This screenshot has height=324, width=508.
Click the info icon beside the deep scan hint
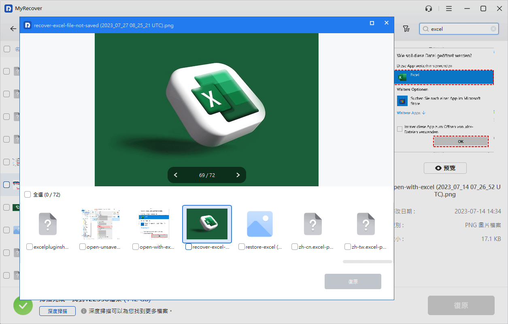pyautogui.click(x=84, y=311)
